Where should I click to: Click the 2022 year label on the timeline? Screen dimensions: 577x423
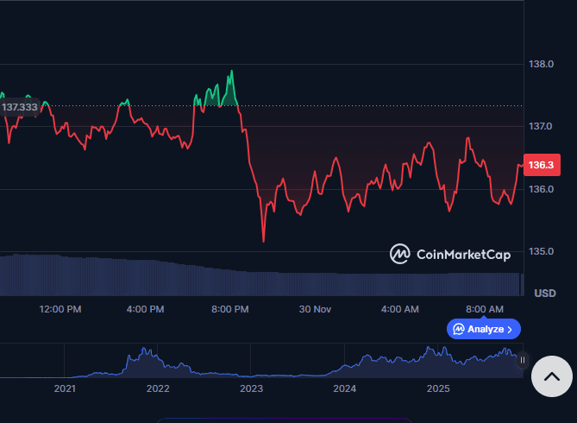pos(158,388)
